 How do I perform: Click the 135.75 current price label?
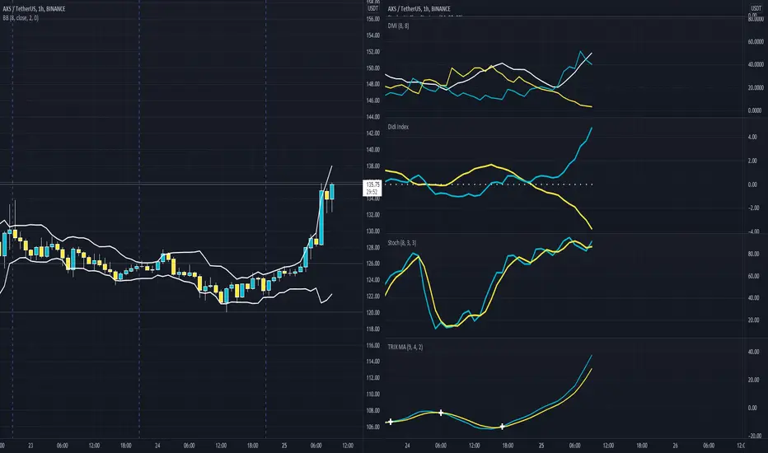[372, 184]
